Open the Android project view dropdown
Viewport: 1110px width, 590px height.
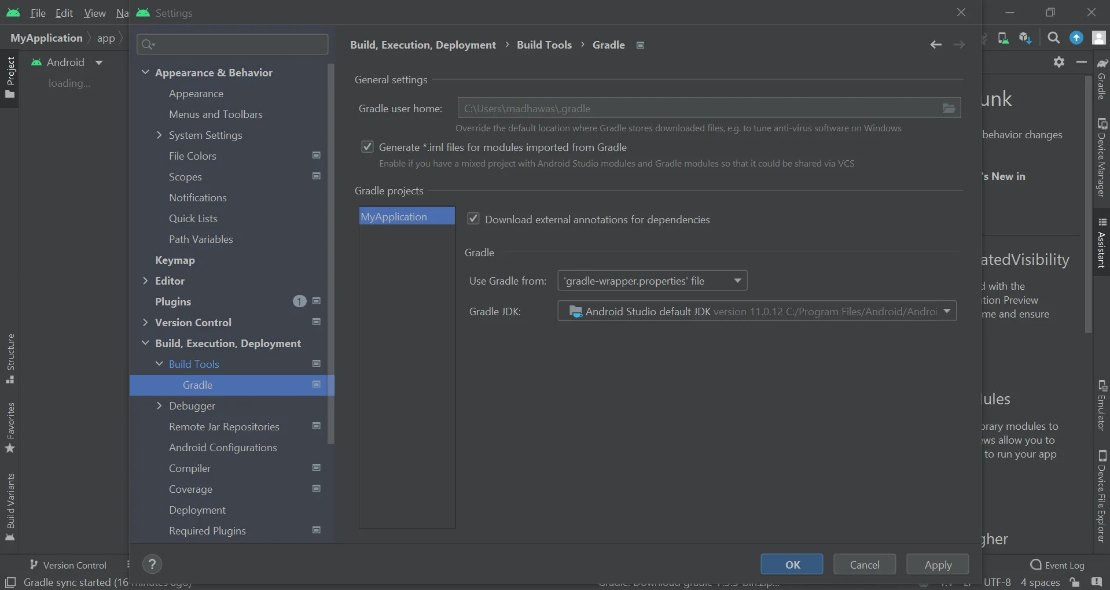[x=67, y=62]
